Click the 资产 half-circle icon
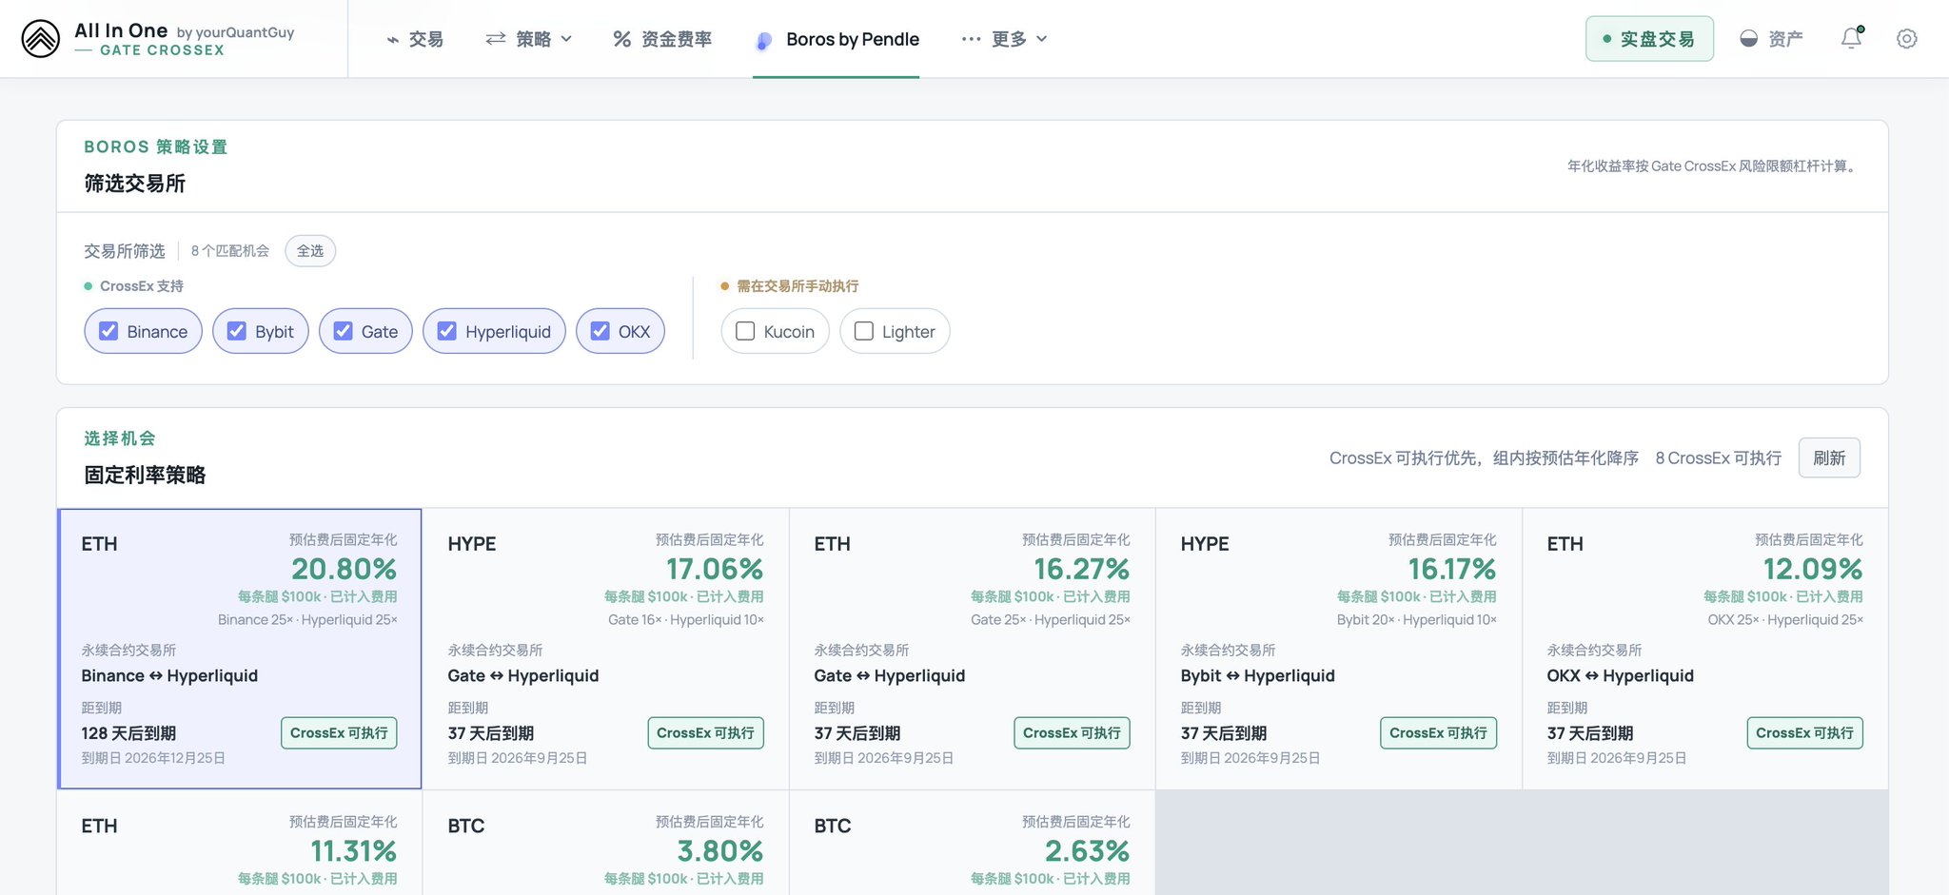1949x895 pixels. pos(1748,39)
